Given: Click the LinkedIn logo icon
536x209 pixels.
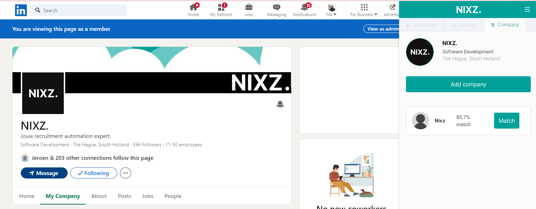Looking at the screenshot, I should click(x=21, y=10).
